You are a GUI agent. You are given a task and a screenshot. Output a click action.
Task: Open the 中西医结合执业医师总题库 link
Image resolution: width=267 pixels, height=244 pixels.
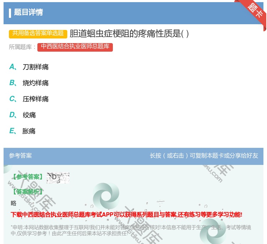click(75, 47)
